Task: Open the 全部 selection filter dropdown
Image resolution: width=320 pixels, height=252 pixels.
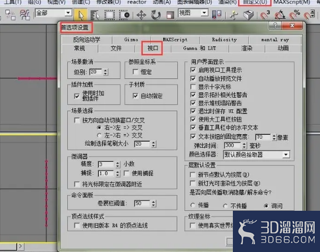Action: click(x=68, y=13)
